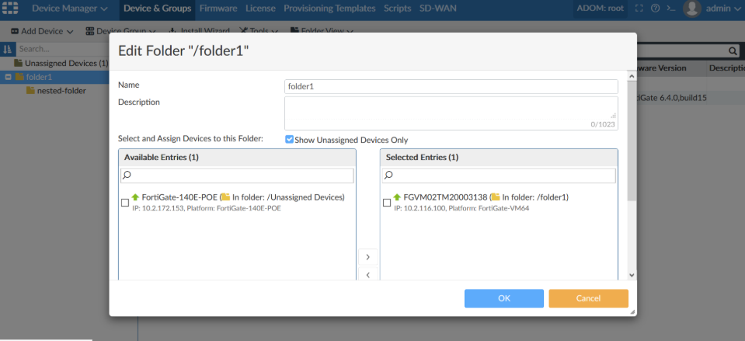This screenshot has height=341, width=745.
Task: Collapse the folder1 tree node
Action: pyautogui.click(x=8, y=77)
